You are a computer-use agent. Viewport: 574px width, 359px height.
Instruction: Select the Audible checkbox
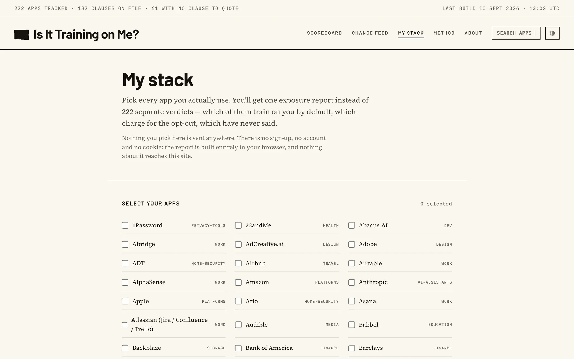[x=239, y=325]
